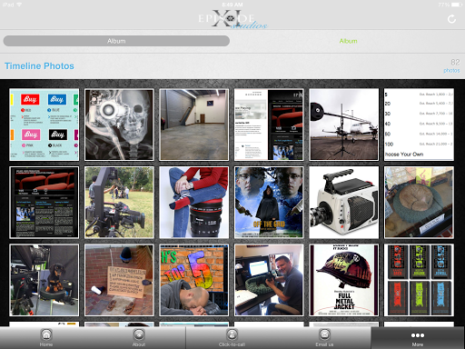
Task: Open the Timeline Photos album title
Action: click(39, 66)
